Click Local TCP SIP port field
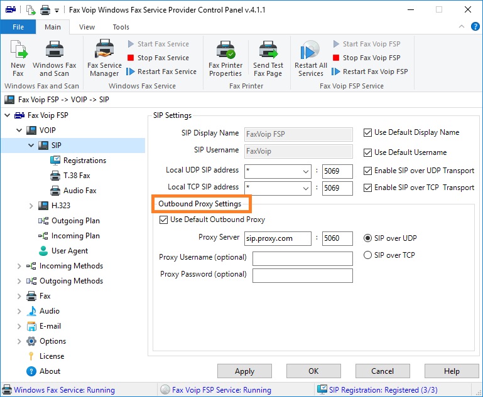 coord(337,188)
